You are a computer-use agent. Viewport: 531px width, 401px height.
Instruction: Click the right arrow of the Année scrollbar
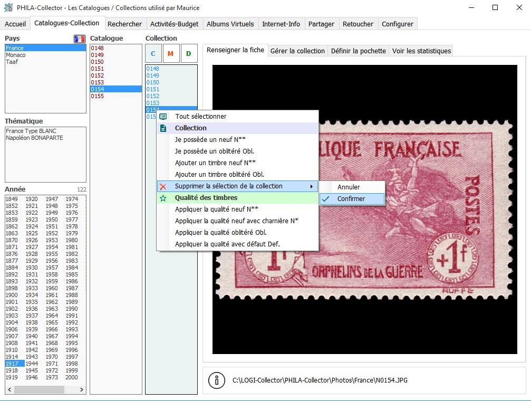82,390
